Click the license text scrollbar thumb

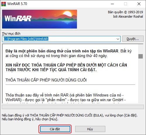click(140, 56)
